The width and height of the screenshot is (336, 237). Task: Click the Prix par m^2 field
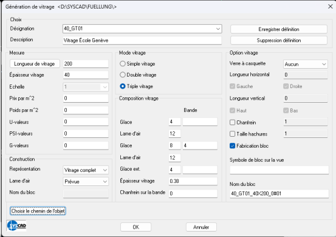[86, 98]
